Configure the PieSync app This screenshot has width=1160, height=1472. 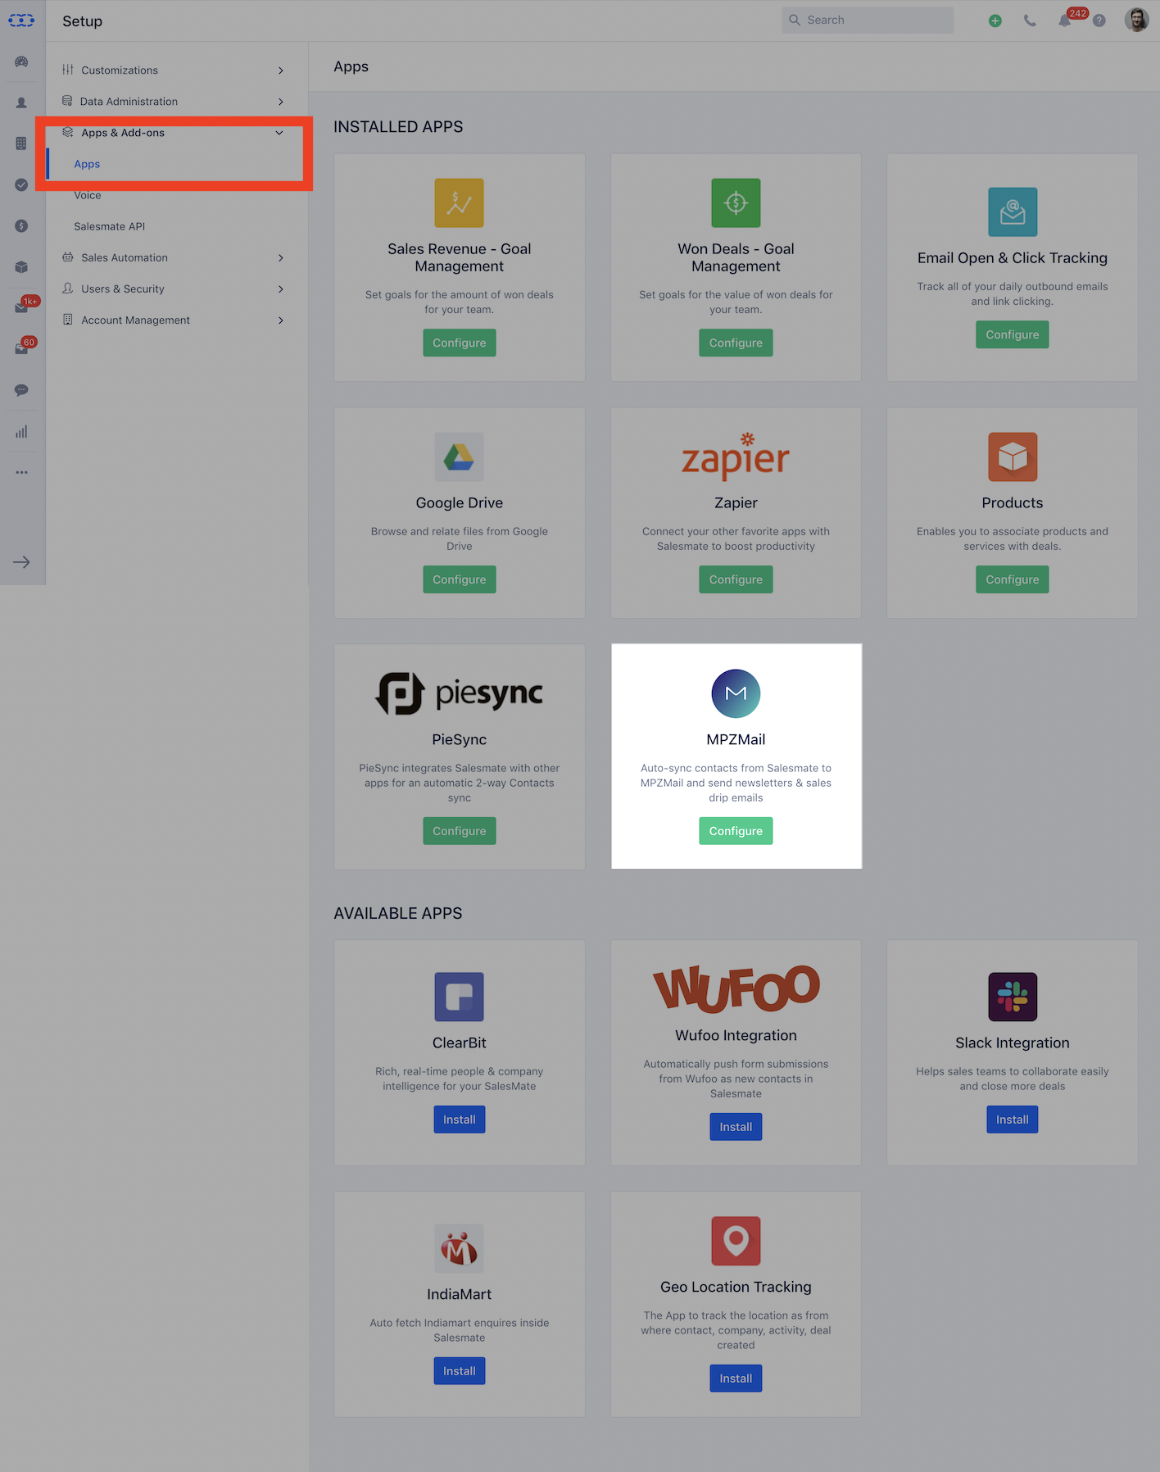tap(459, 831)
